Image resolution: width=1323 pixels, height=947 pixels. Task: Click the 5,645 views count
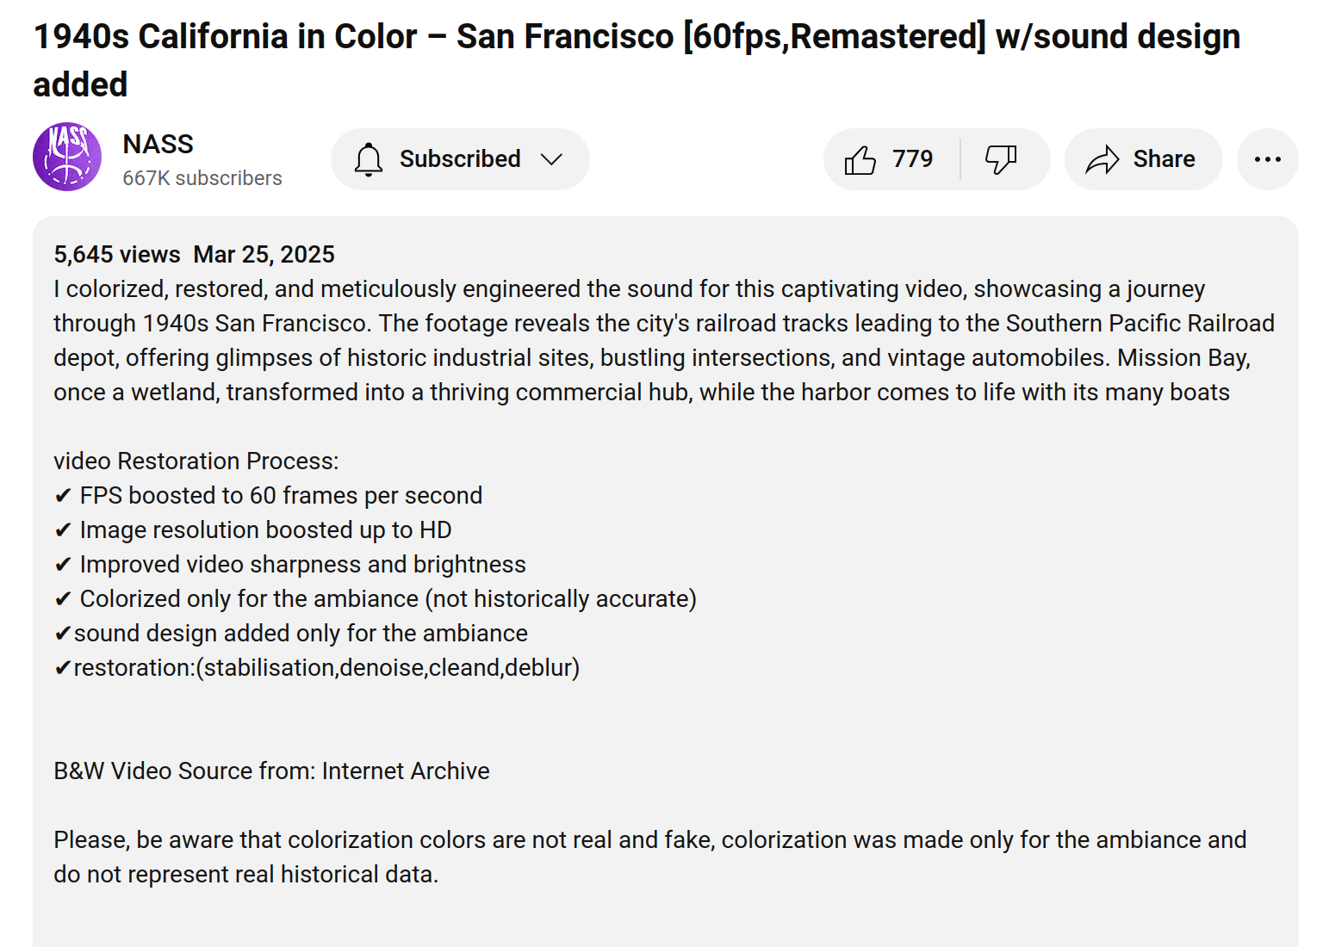click(x=117, y=255)
